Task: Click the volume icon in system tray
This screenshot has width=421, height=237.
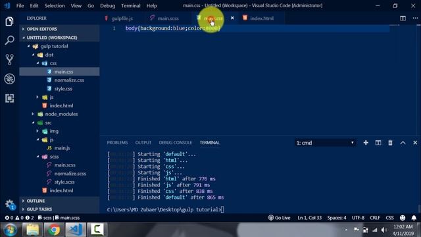Action: [384, 230]
